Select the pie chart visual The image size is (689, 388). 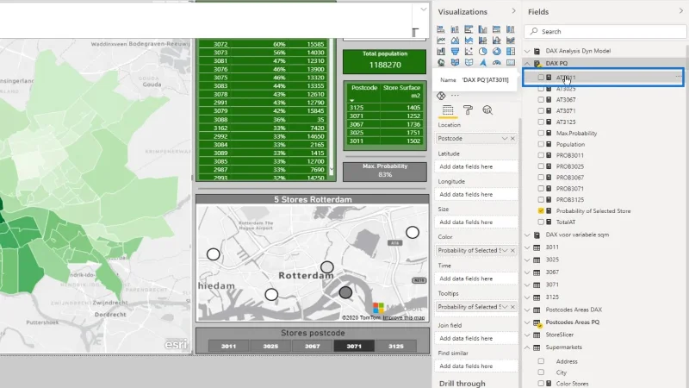[x=482, y=52]
